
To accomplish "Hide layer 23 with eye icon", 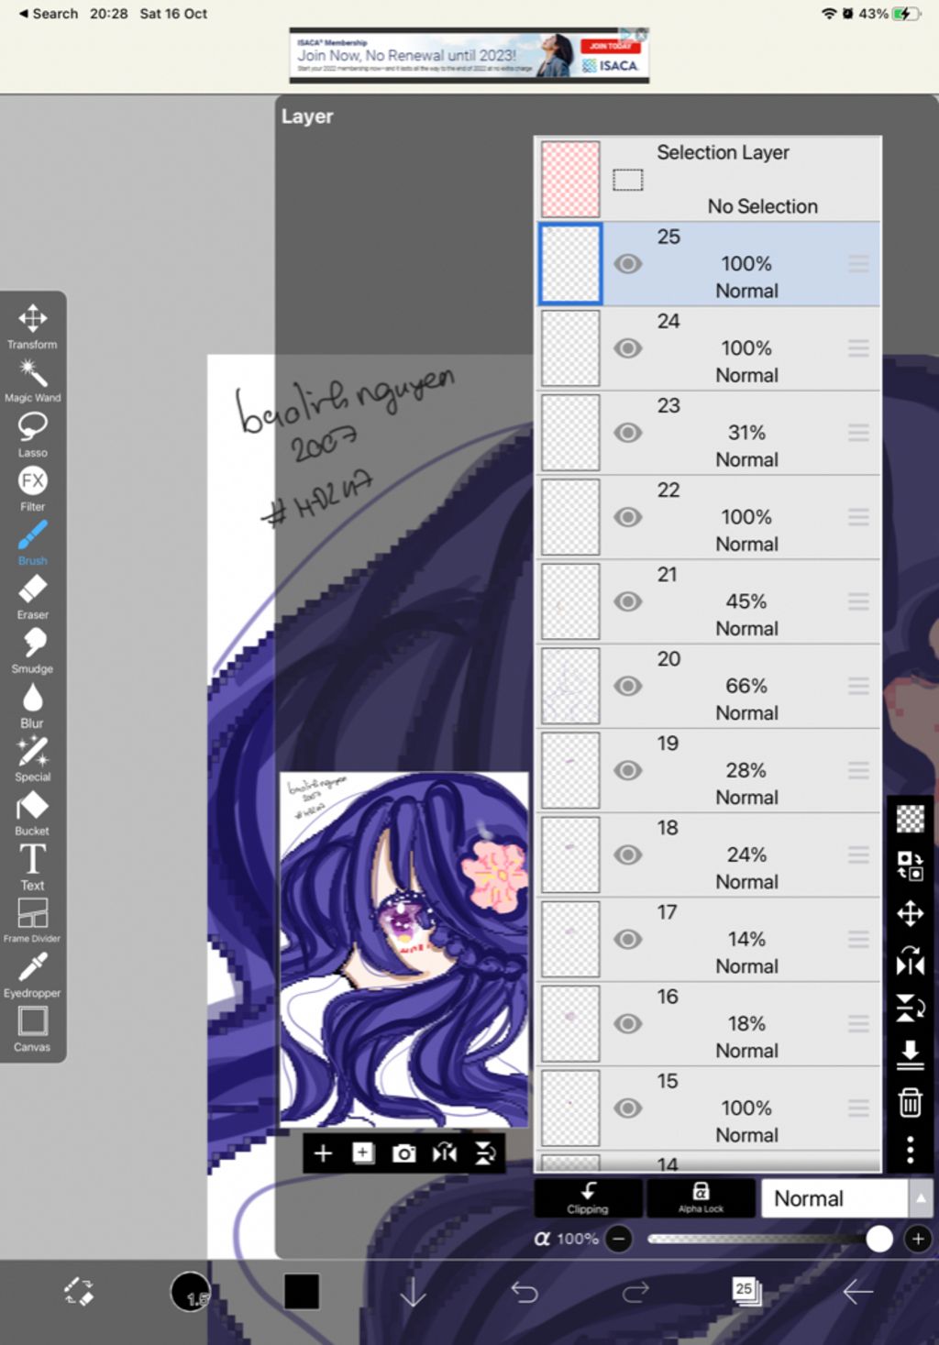I will [627, 433].
